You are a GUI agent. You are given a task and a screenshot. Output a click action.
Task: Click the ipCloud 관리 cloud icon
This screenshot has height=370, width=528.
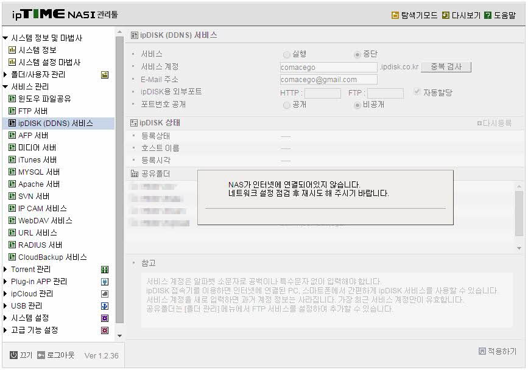105,294
